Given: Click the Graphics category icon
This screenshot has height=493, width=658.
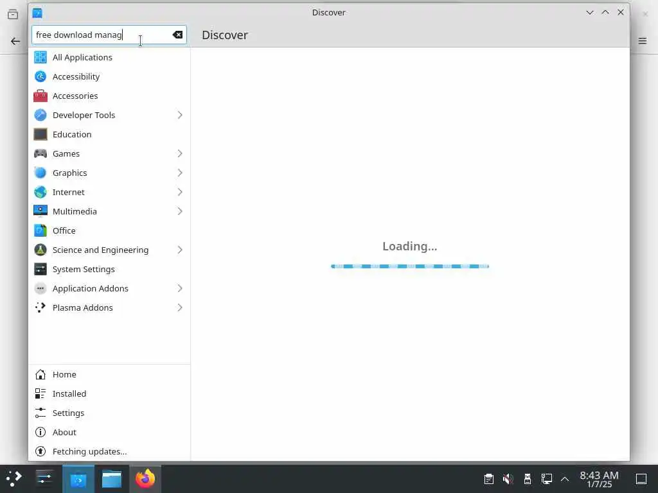Looking at the screenshot, I should click(40, 173).
